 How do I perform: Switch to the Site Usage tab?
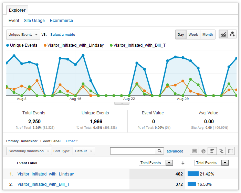[x=34, y=21]
